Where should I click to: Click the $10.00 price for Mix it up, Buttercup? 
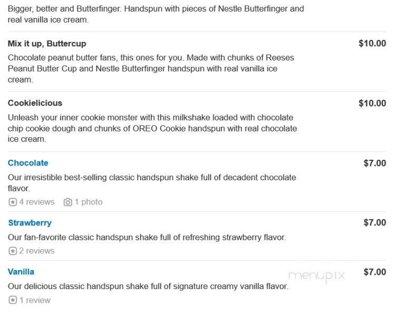click(372, 44)
